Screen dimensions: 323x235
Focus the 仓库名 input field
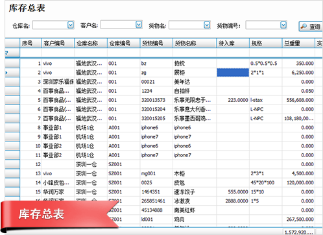point(50,25)
